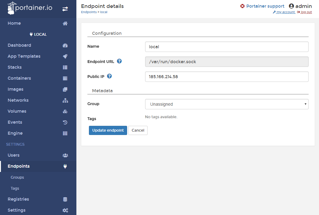Open Containers in the sidebar

[x=19, y=78]
